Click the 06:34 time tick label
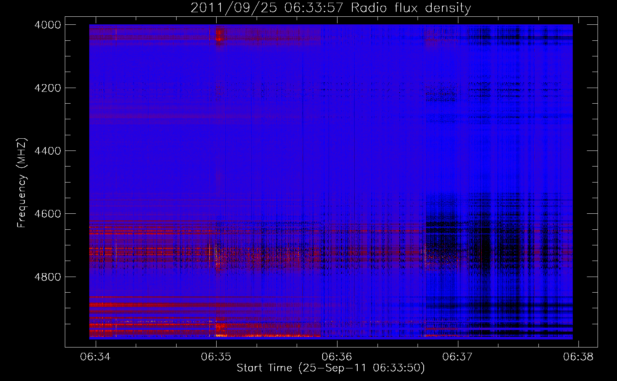Image resolution: width=617 pixels, height=381 pixels. tap(95, 357)
